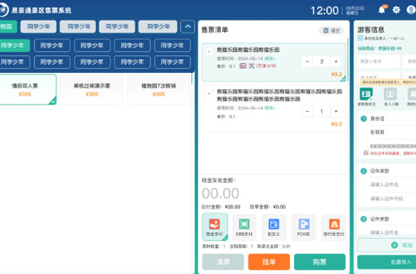The image size is (416, 274).
Task: Click 找零金额 ¥0.00 change text
Action: point(267,207)
